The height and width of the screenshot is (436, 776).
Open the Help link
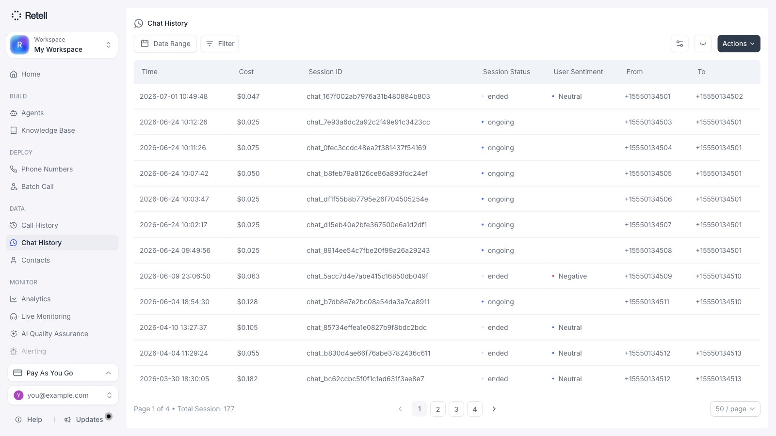point(29,420)
